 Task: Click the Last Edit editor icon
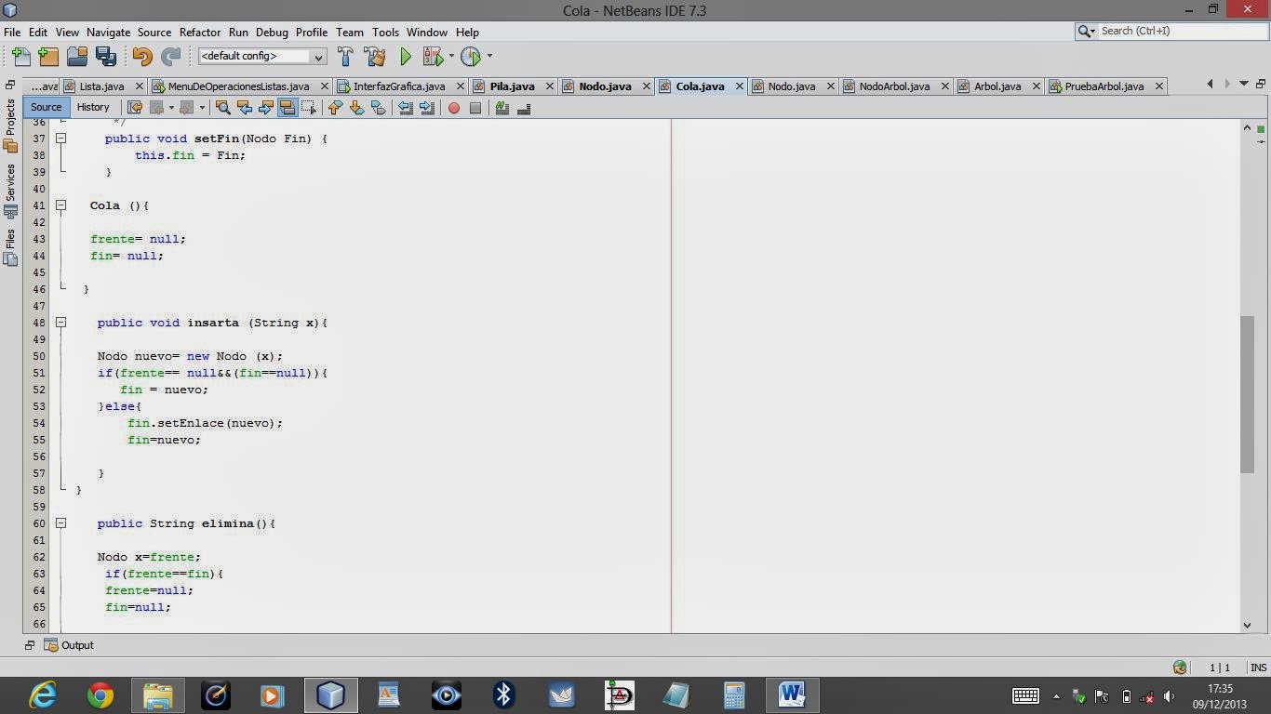point(134,108)
